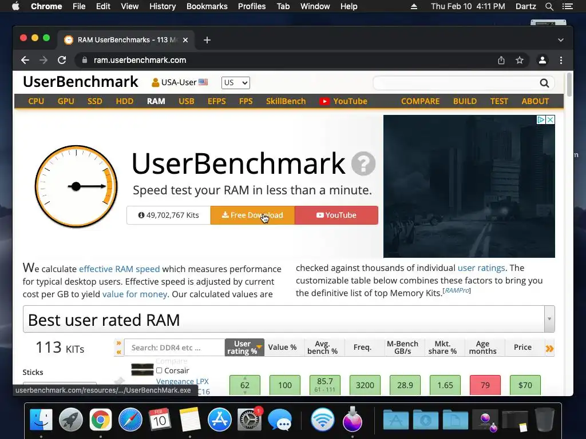586x439 pixels.
Task: Sort by Value % column
Action: tap(282, 347)
